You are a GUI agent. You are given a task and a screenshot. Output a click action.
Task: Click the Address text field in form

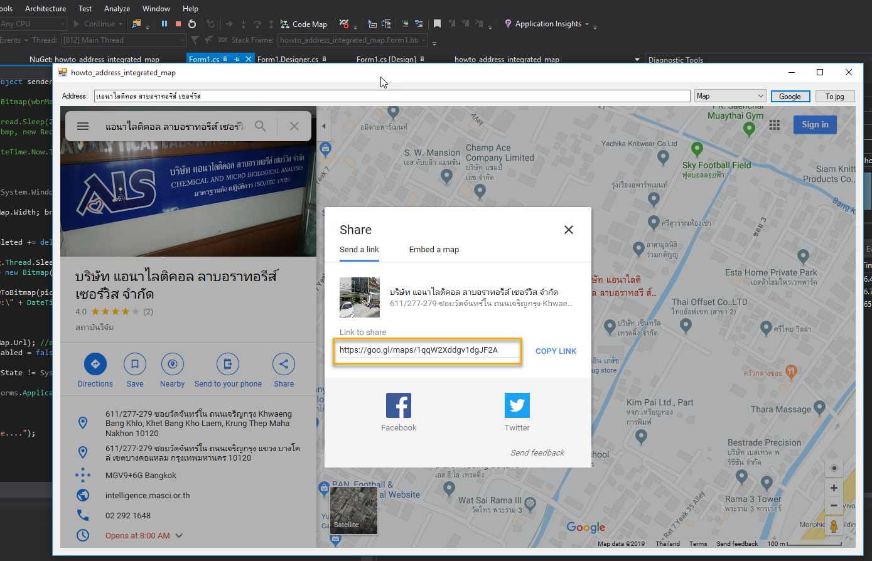tap(392, 96)
